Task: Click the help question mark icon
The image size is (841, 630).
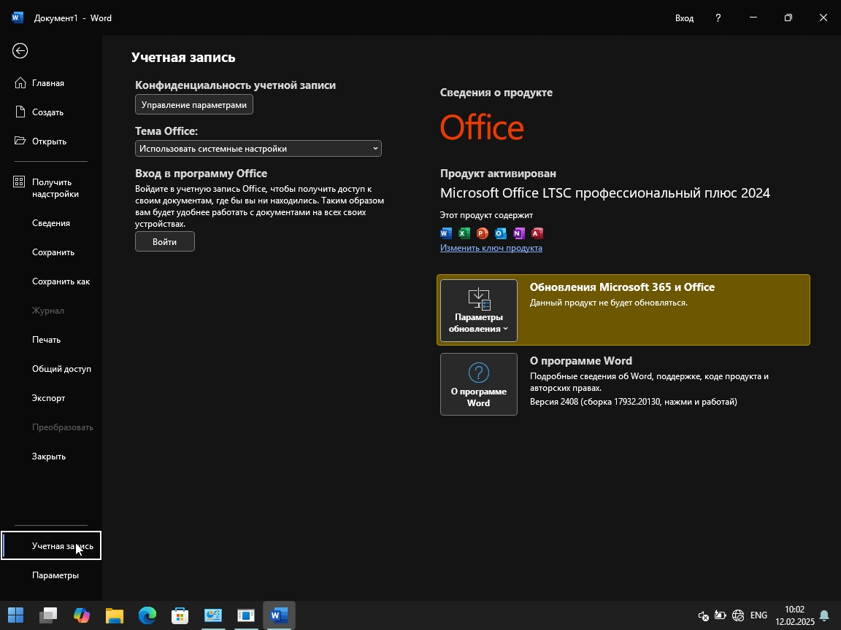Action: coord(718,17)
